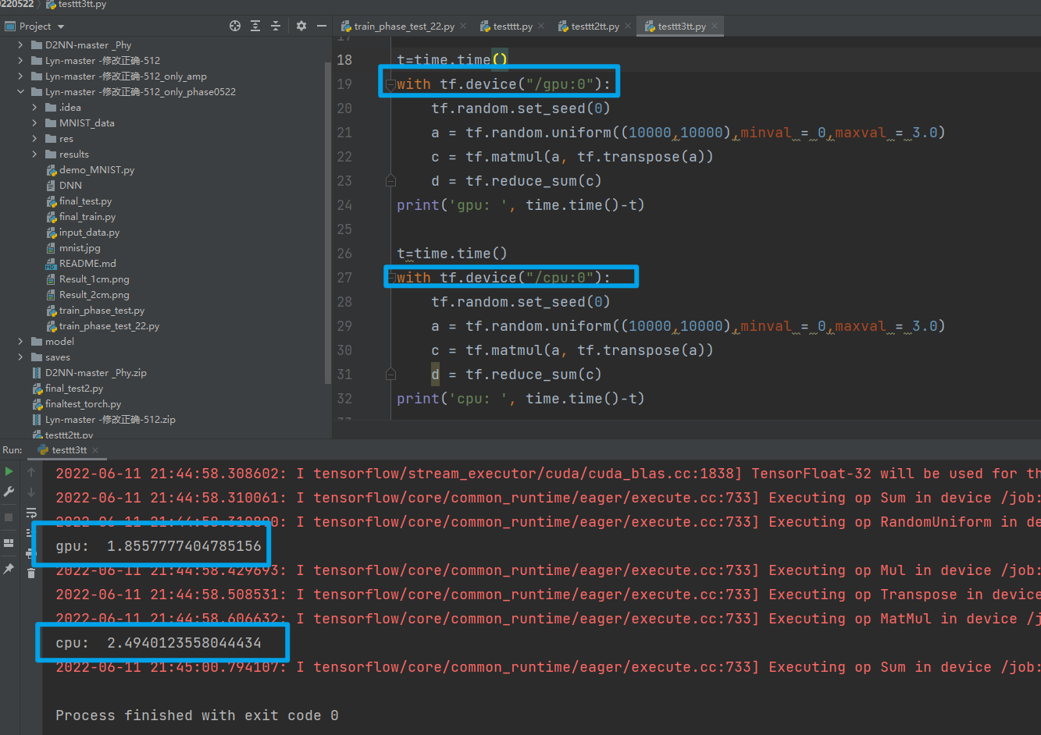Open run configuration wrench icon

[9, 492]
